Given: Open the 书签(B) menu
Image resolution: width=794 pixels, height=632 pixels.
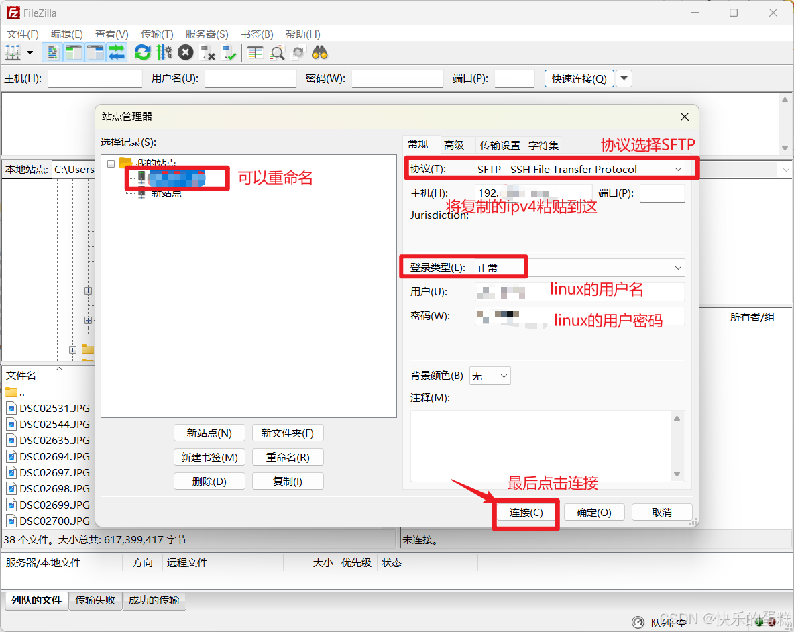Looking at the screenshot, I should point(257,34).
